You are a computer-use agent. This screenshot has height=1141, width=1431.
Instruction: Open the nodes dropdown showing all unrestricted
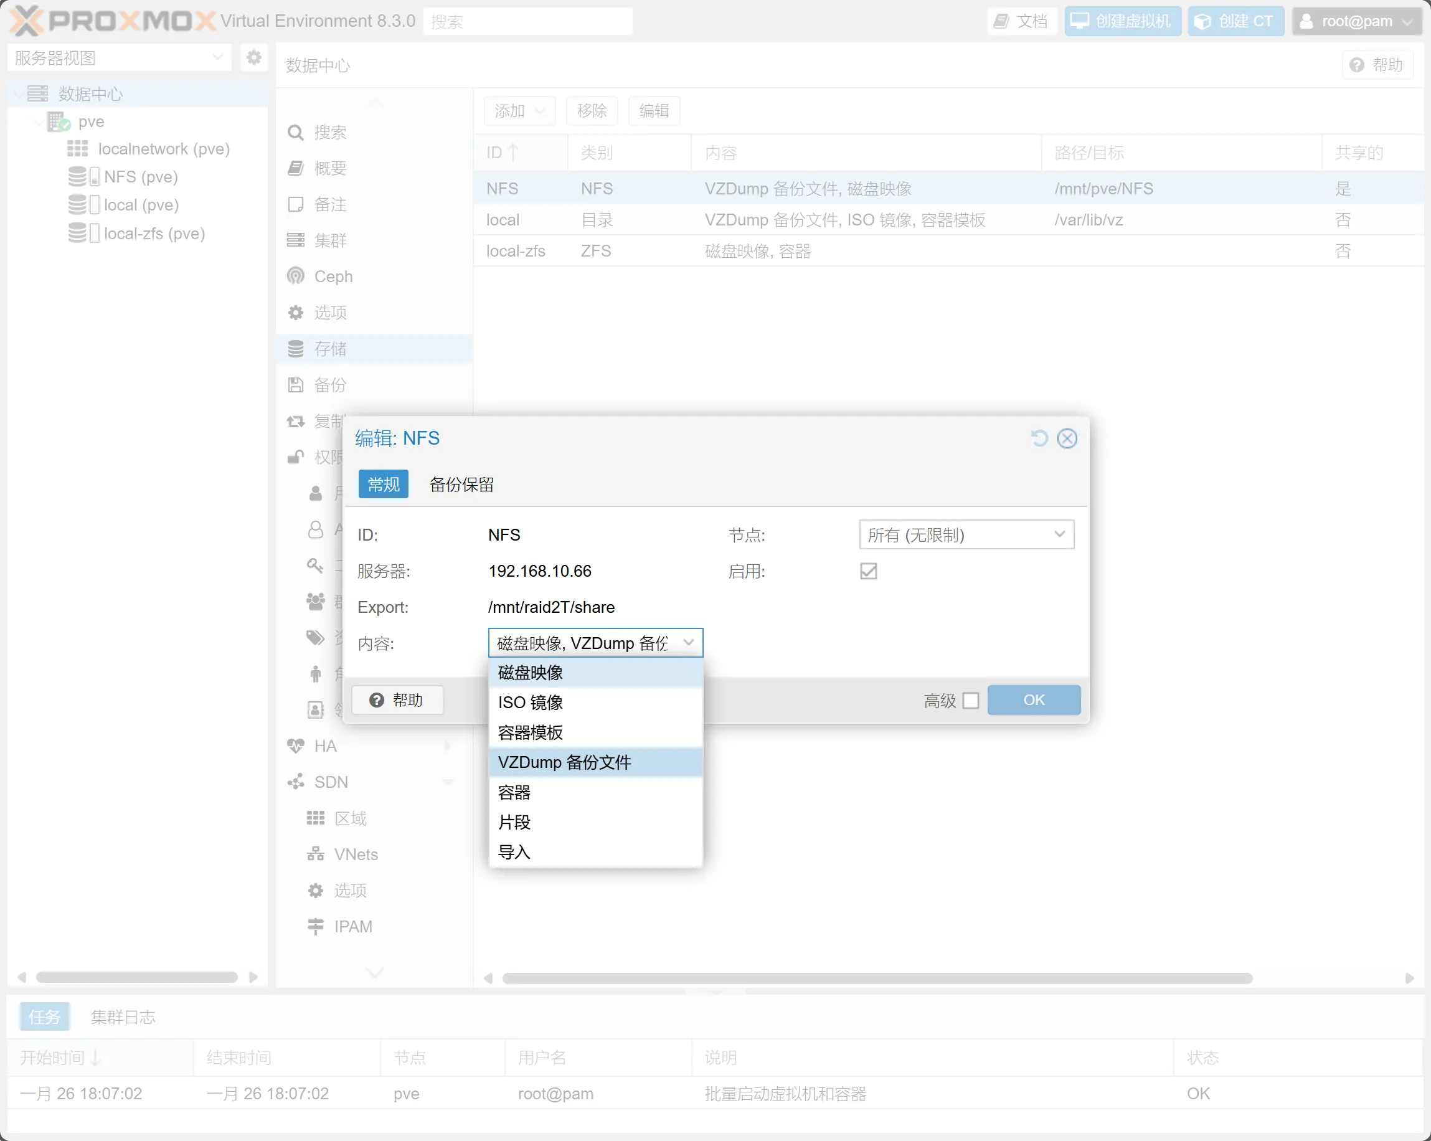pos(966,534)
